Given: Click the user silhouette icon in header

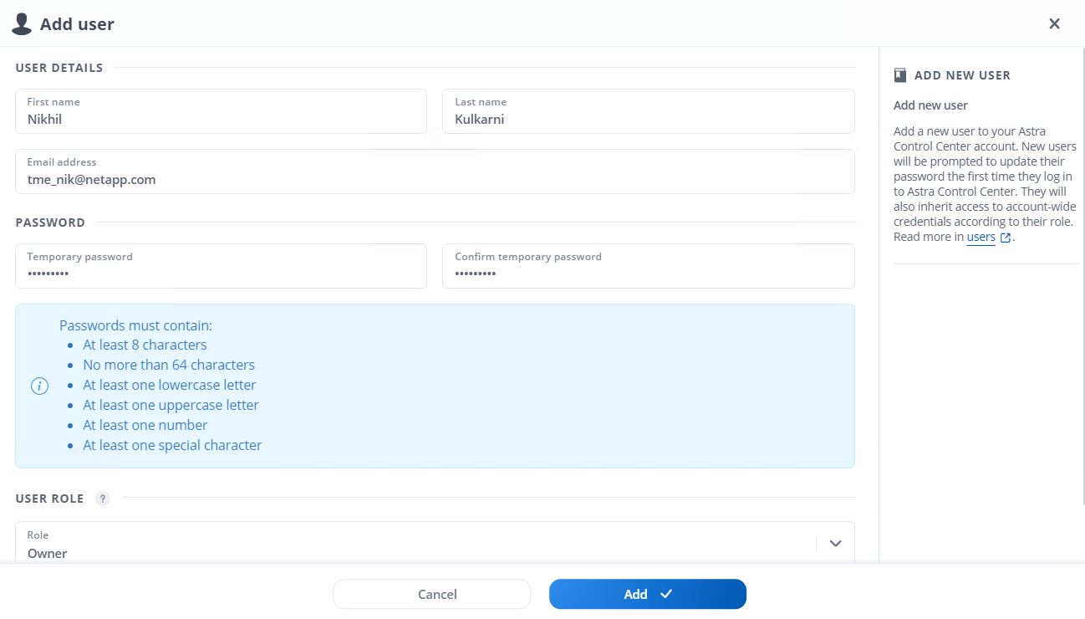Looking at the screenshot, I should coord(22,24).
